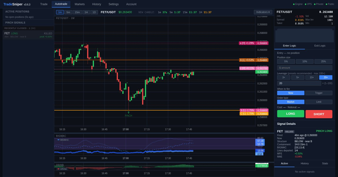Set position size to 5%
The height and width of the screenshot is (177, 338).
click(286, 62)
